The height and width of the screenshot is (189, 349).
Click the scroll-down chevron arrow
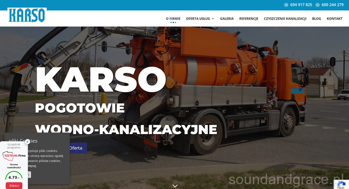[175, 186]
